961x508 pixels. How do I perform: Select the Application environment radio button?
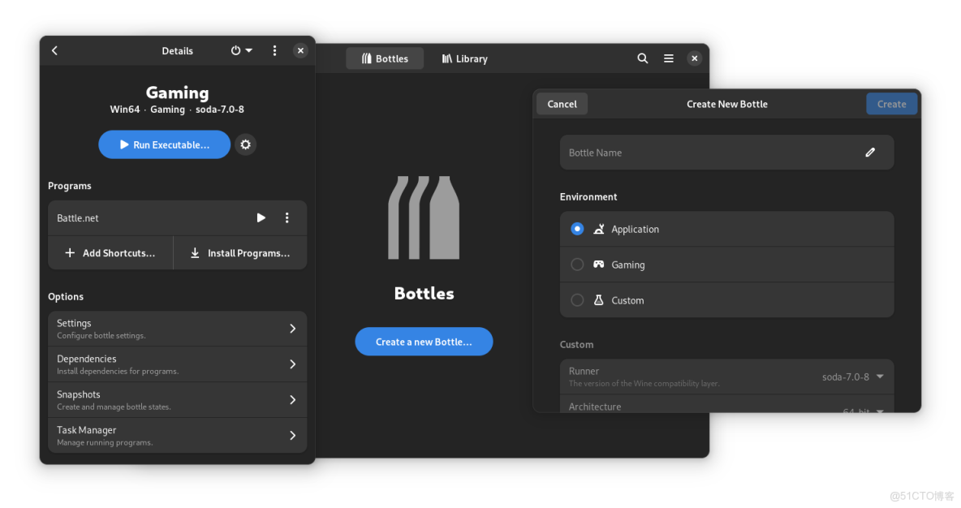click(x=577, y=229)
